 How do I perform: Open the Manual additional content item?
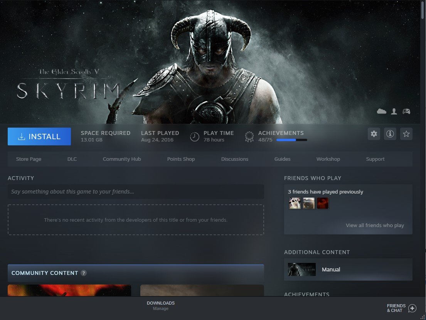[348, 269]
